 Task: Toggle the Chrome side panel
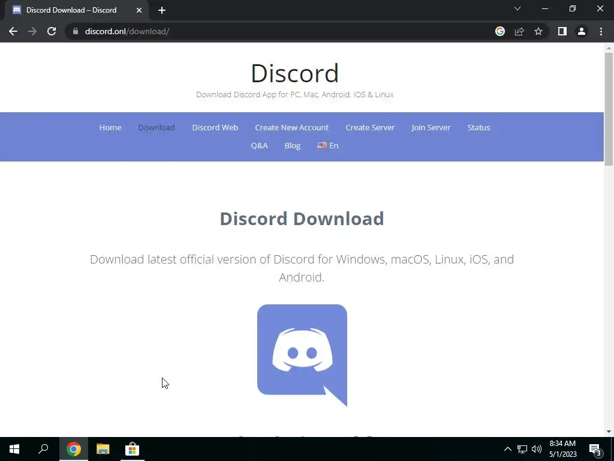(x=562, y=31)
